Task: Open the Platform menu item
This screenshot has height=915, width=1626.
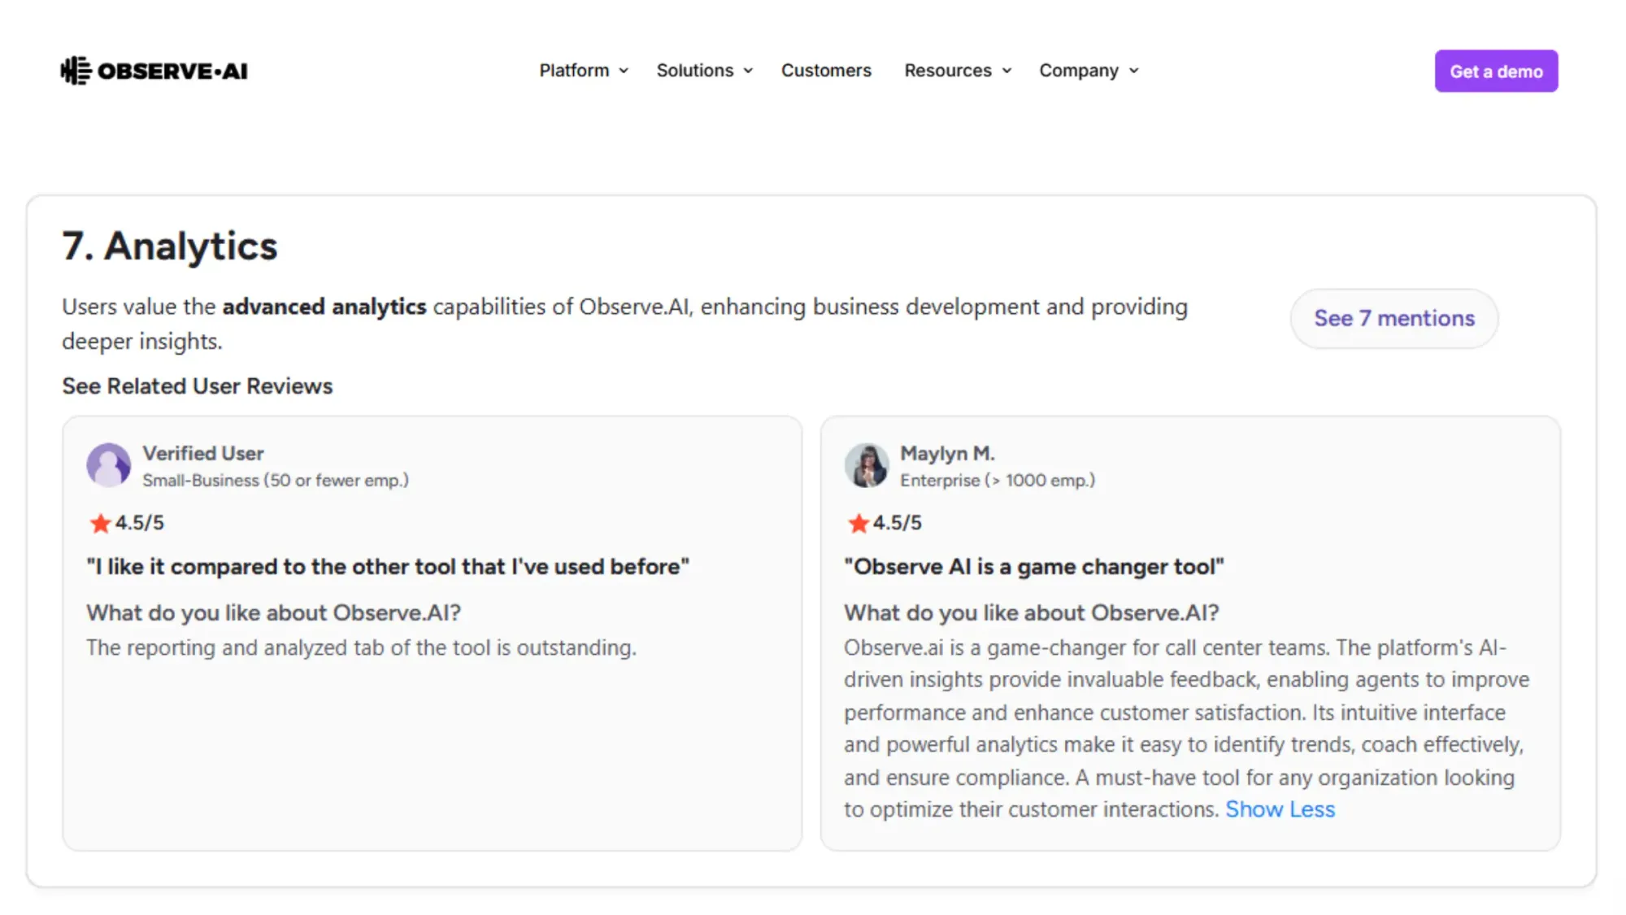Action: pyautogui.click(x=574, y=71)
